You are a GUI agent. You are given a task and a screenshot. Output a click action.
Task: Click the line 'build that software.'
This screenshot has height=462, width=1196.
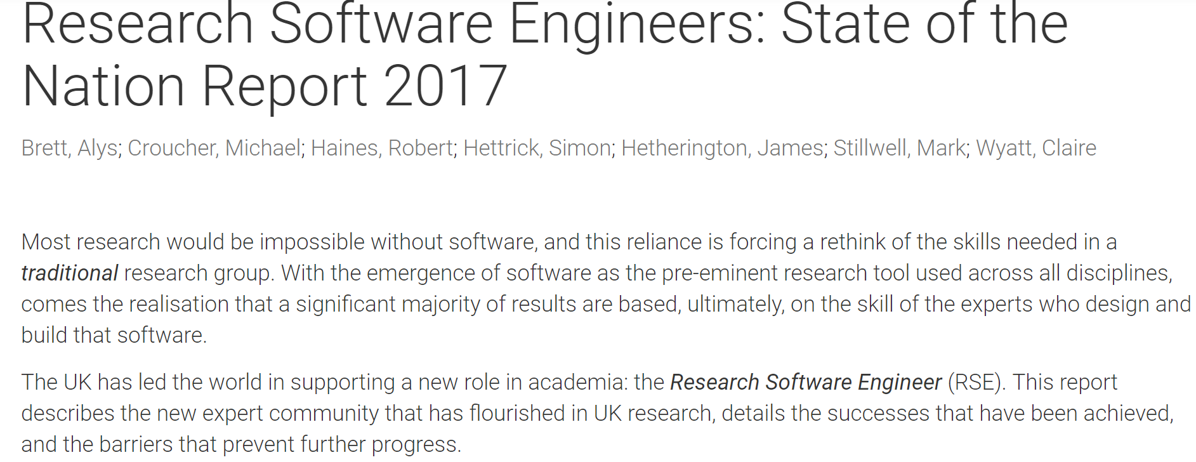pyautogui.click(x=114, y=335)
